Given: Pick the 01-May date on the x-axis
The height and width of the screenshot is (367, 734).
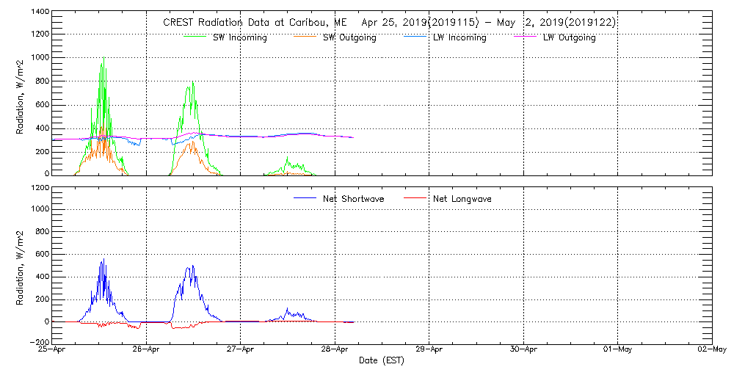Looking at the screenshot, I should coord(617,350).
